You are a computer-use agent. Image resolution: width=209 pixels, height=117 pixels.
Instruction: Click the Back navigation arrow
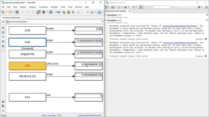tap(23, 12)
